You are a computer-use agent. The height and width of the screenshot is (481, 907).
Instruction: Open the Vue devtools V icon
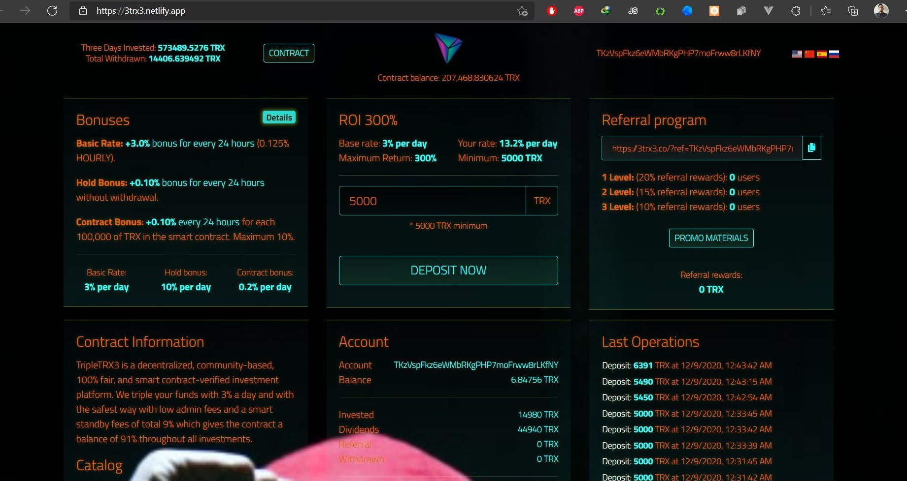pos(768,11)
